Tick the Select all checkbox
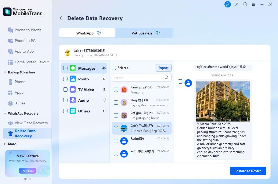 114,68
